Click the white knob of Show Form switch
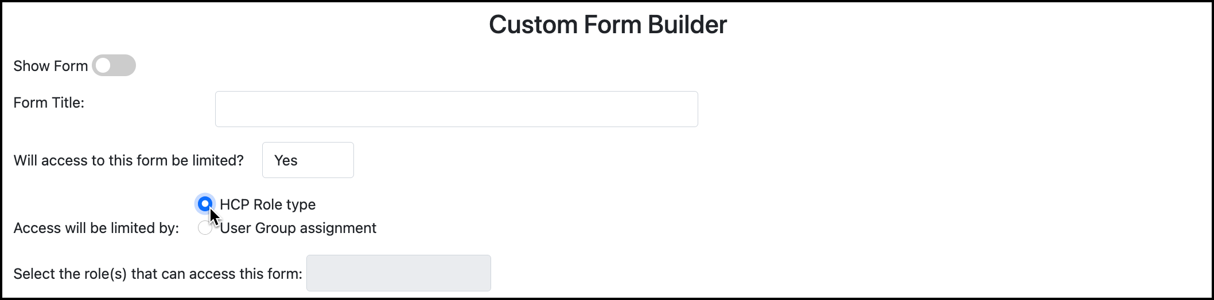 tap(103, 65)
